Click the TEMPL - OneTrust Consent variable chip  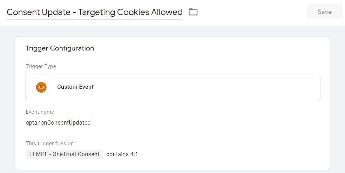64,154
